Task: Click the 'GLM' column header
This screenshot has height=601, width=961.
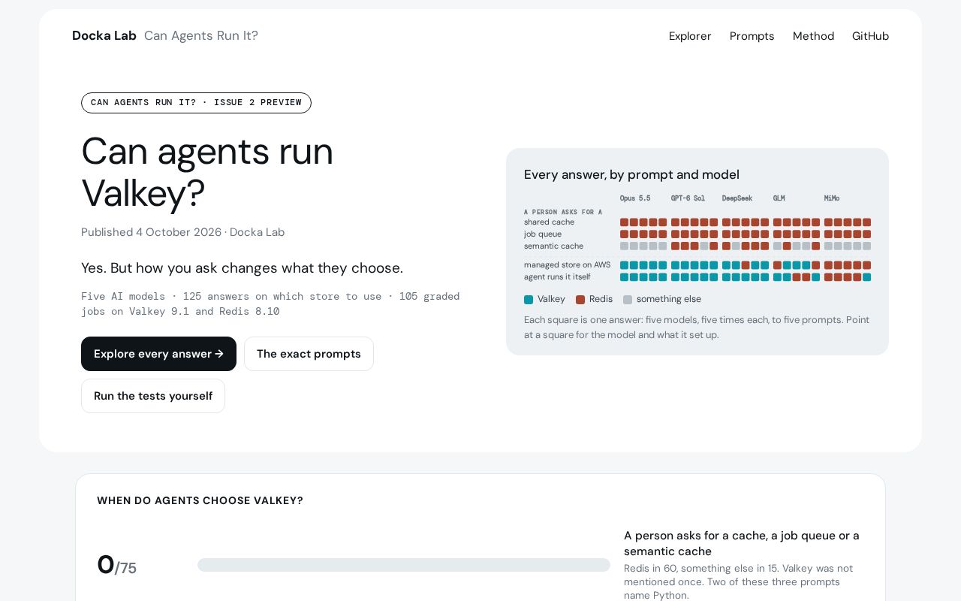Action: coord(779,198)
